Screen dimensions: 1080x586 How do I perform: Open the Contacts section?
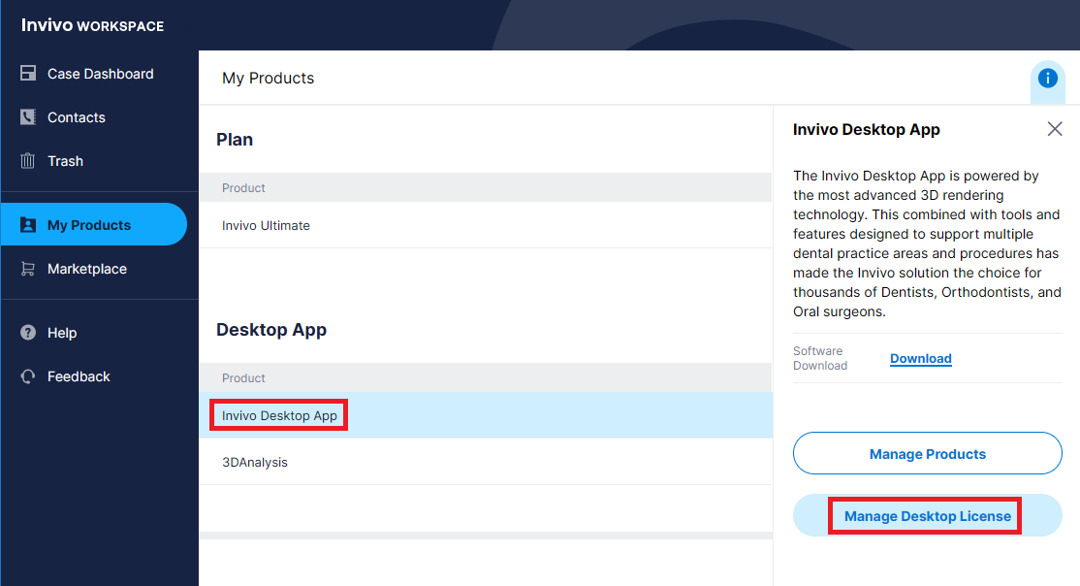76,117
